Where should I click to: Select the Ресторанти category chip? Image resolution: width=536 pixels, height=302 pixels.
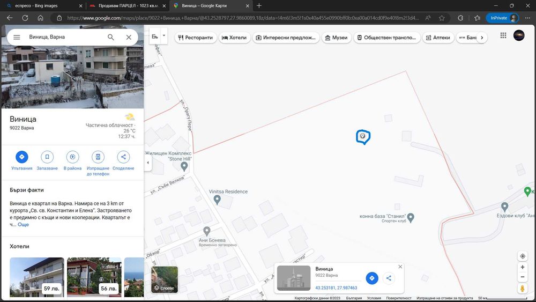pos(196,38)
